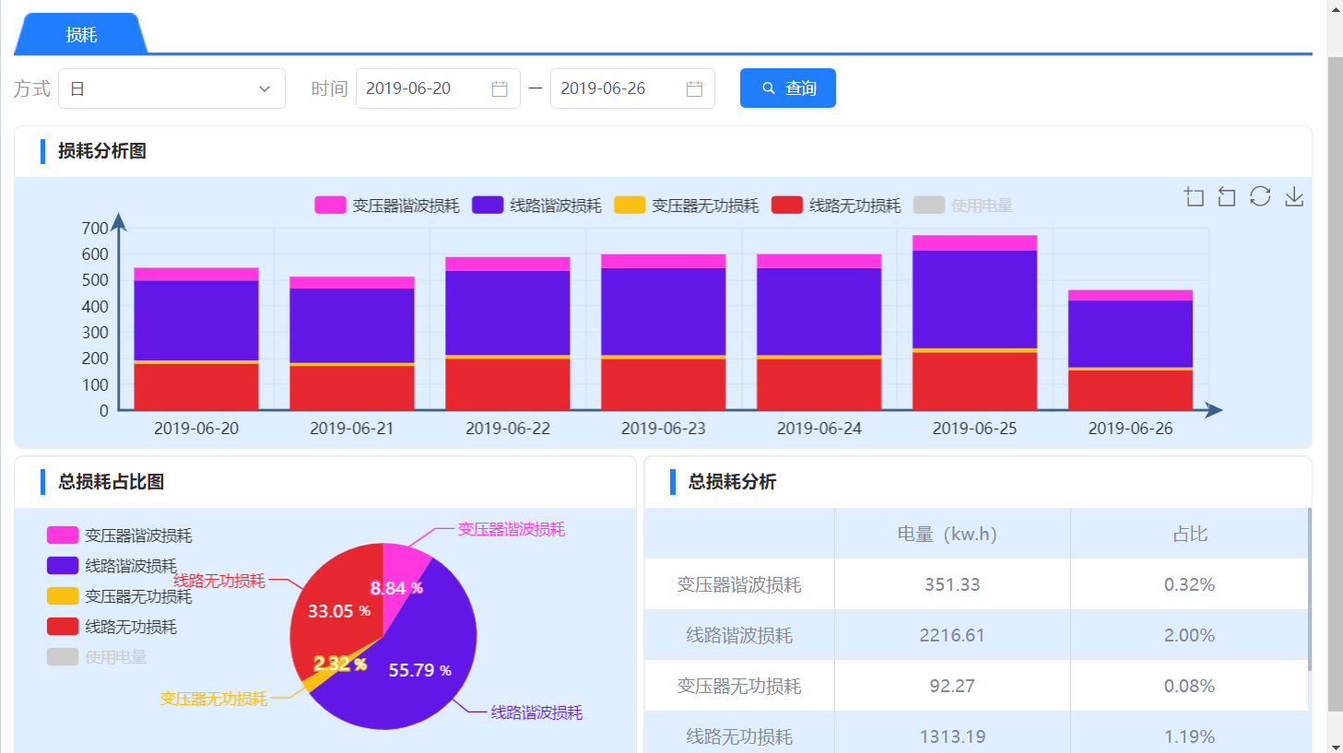Click x-axis label 2019-06-21
Image resolution: width=1343 pixels, height=753 pixels.
click(352, 429)
